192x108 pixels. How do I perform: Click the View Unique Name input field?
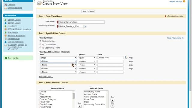click(x=70, y=26)
